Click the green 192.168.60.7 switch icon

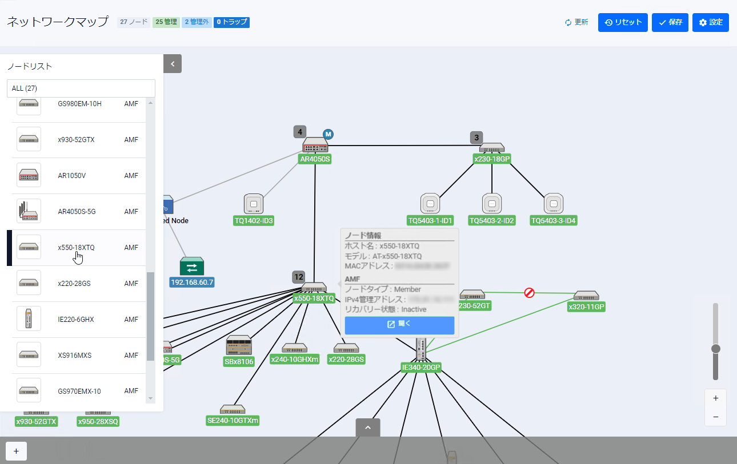tap(192, 266)
